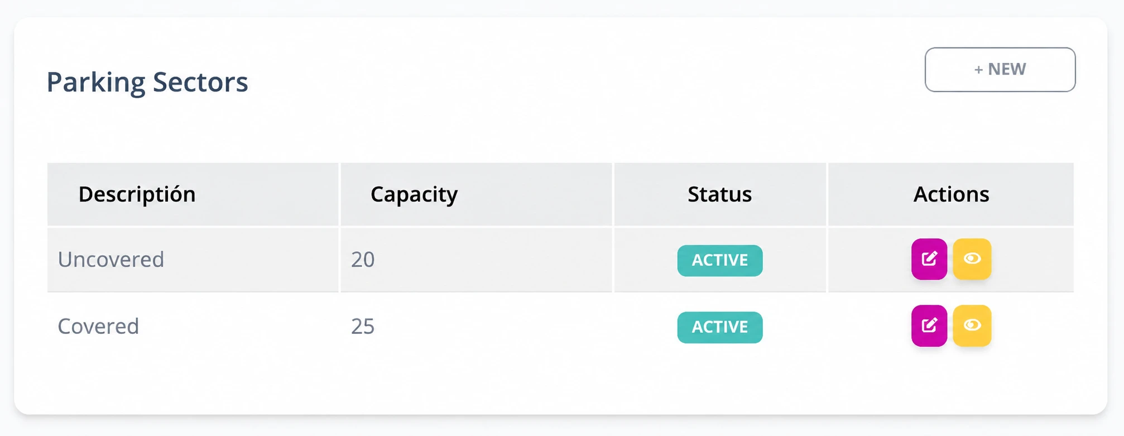Select the Uncovered description cell

click(x=193, y=260)
